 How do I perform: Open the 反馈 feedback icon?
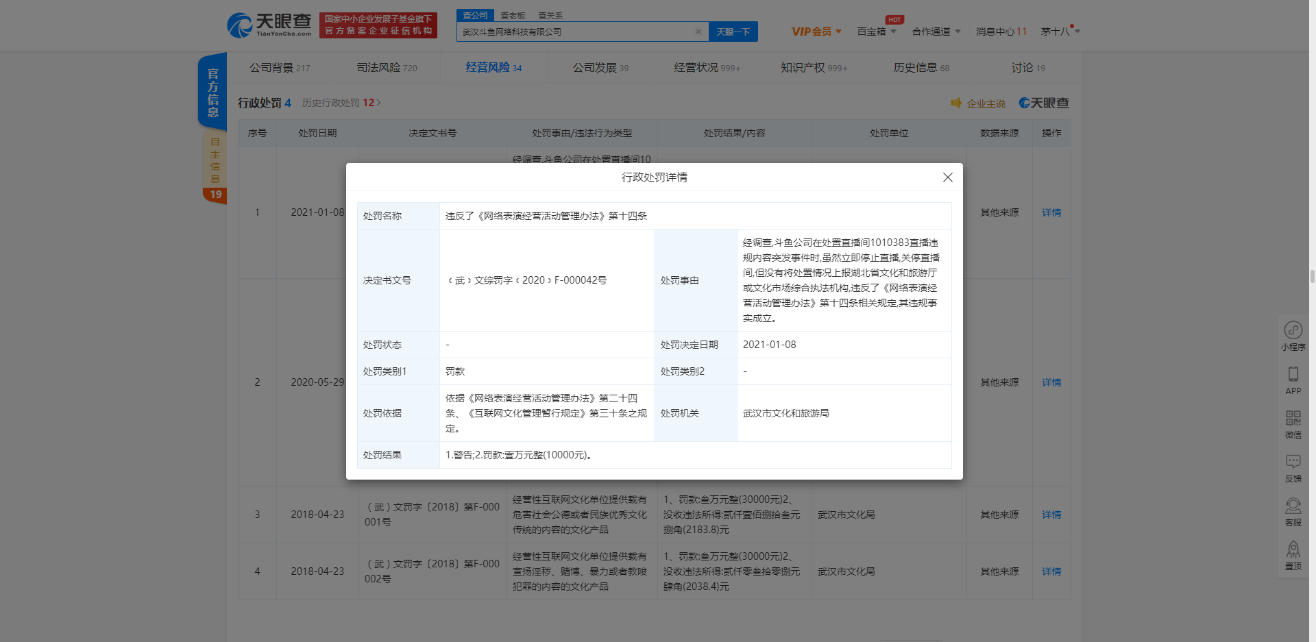pyautogui.click(x=1293, y=468)
